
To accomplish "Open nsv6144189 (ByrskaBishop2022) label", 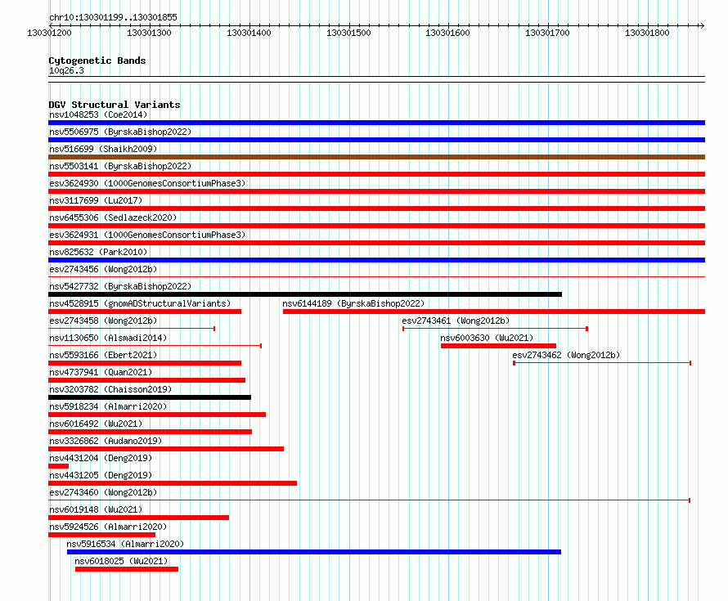I will pos(353,303).
